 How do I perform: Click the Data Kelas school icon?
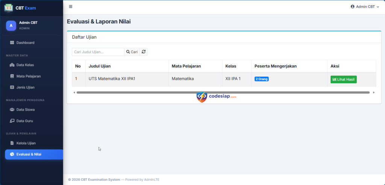(12, 65)
